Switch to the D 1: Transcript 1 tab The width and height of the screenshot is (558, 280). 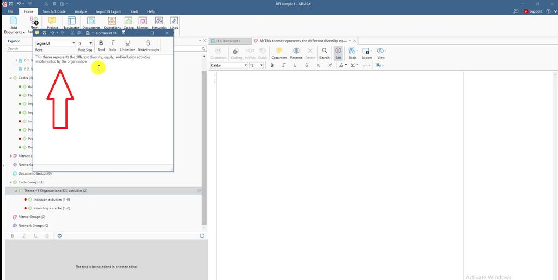tap(229, 41)
